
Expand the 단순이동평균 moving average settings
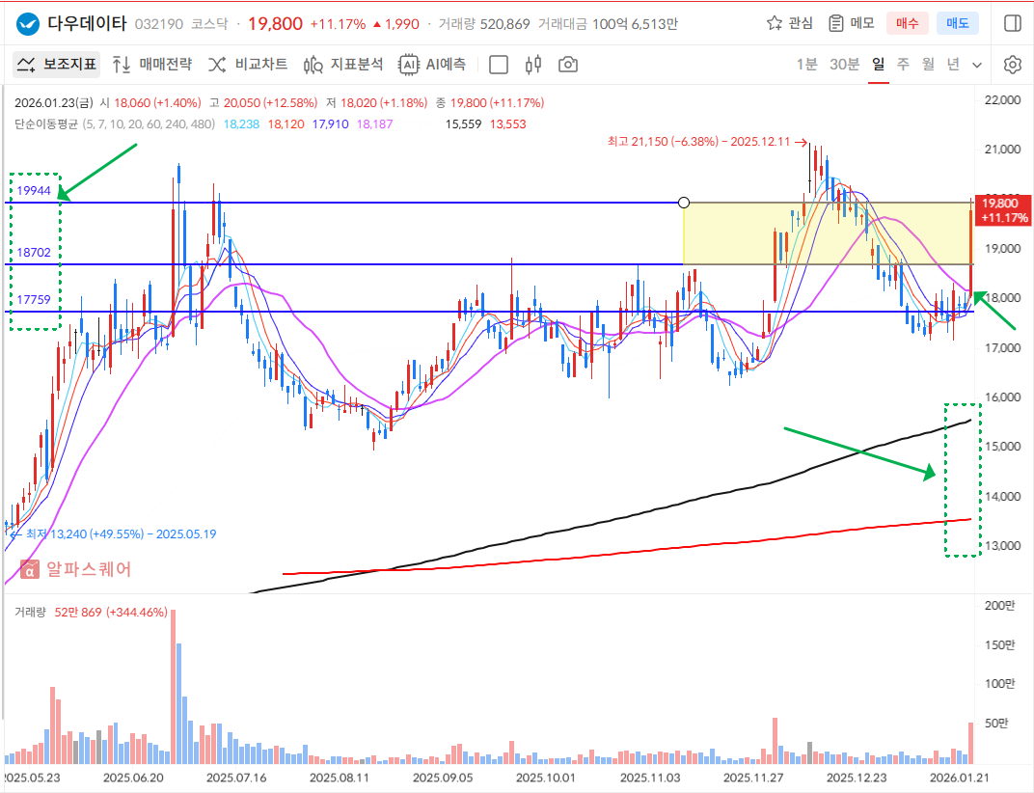45,124
